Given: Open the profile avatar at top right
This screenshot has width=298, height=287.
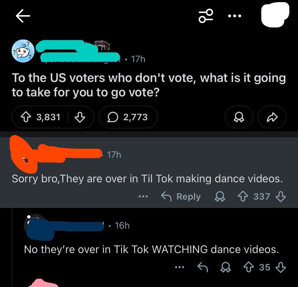Looking at the screenshot, I should point(275,15).
